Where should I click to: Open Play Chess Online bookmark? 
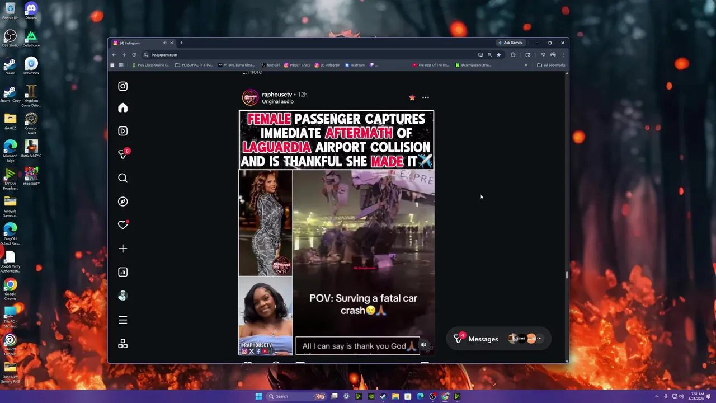coord(150,65)
